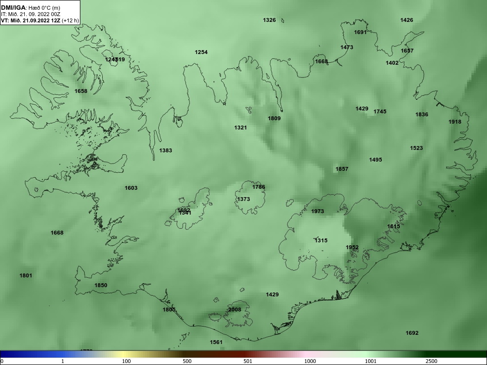Click the 1857 height value
The height and width of the screenshot is (365, 487).
click(x=342, y=169)
